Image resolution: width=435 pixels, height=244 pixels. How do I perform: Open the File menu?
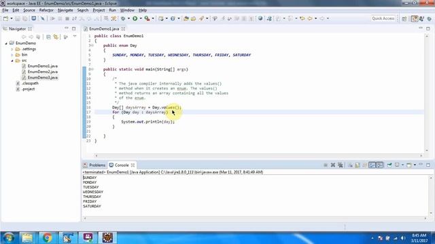5,10
